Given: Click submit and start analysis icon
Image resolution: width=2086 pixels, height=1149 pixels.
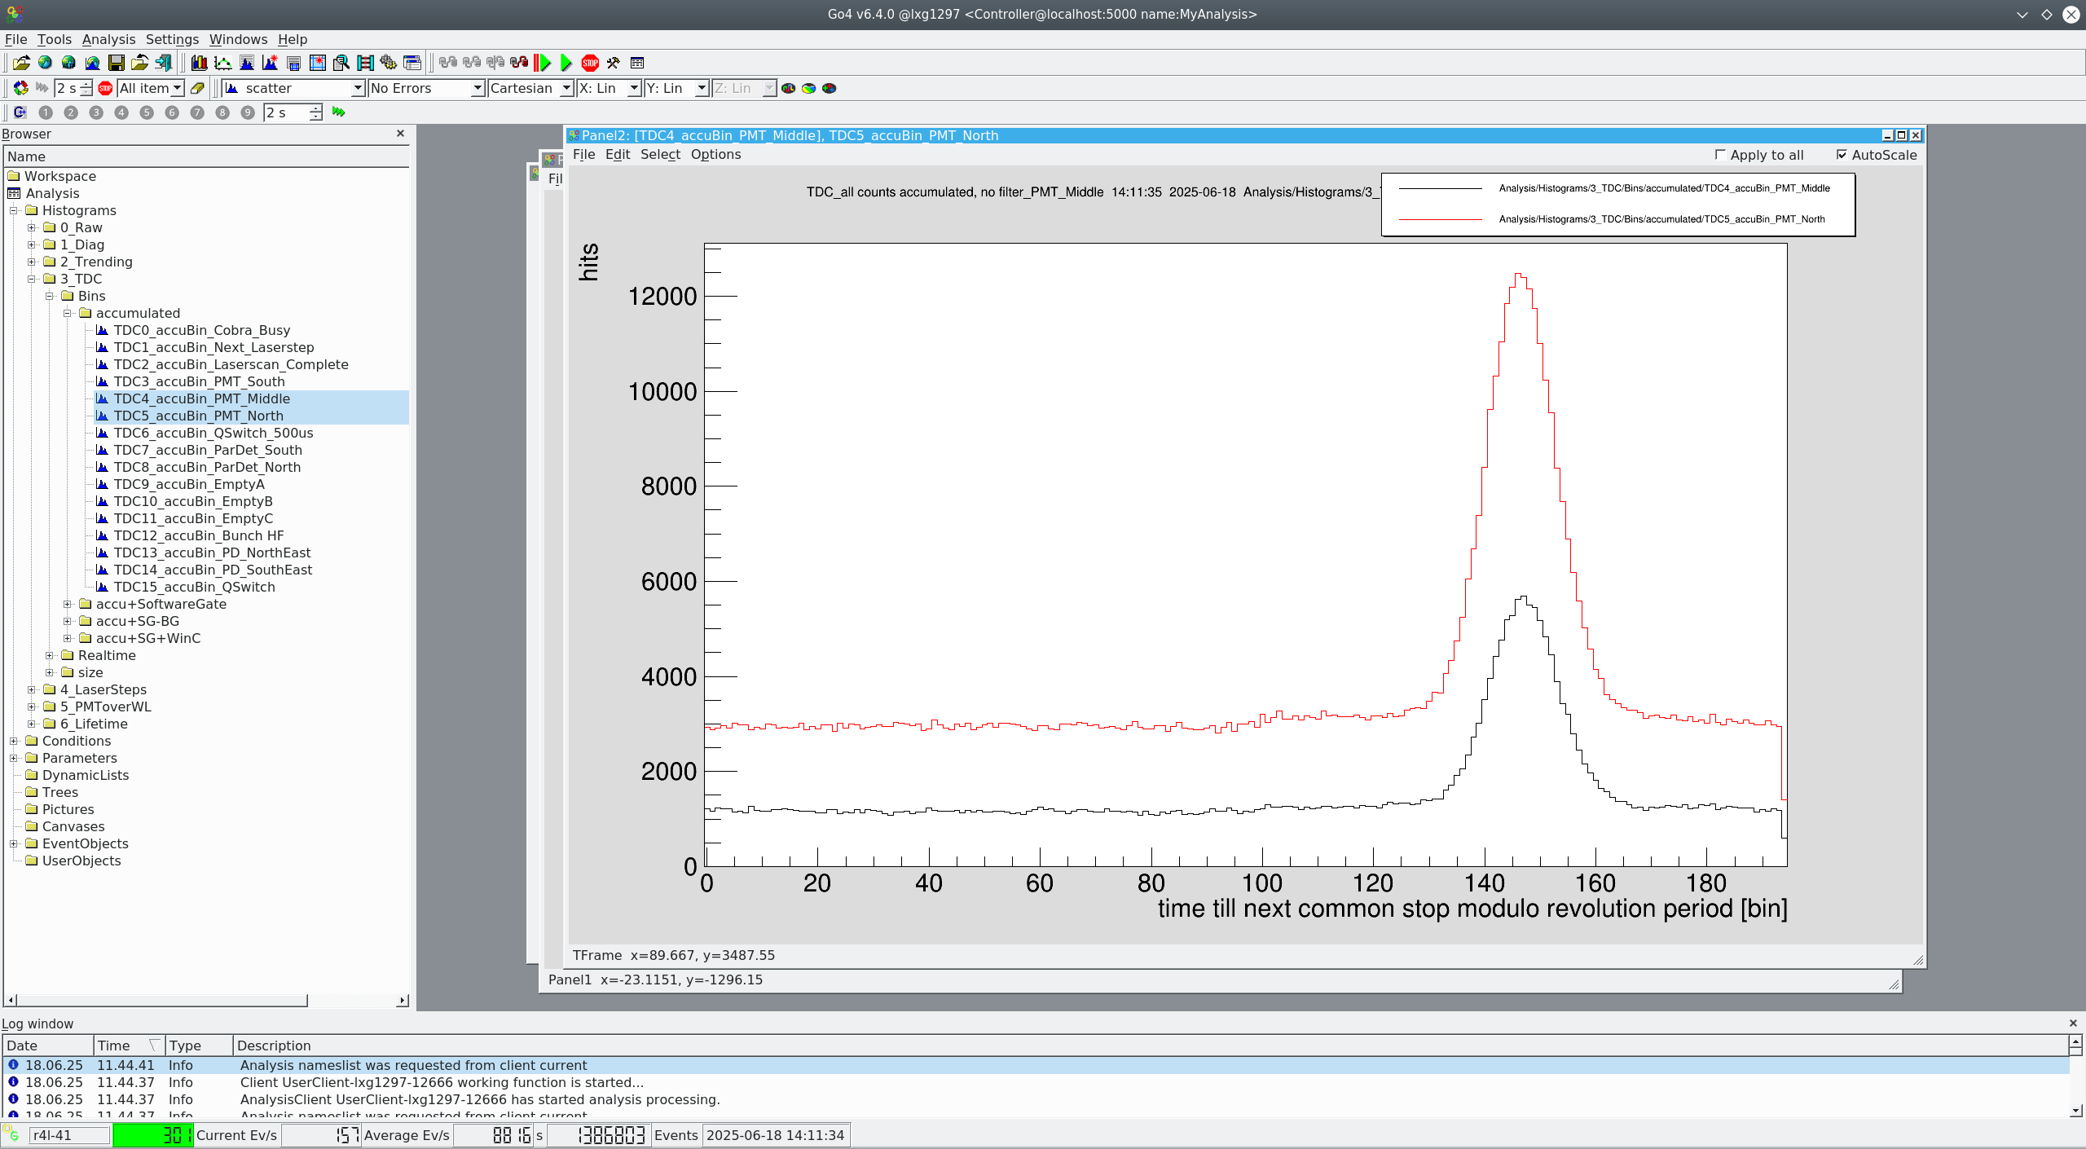Looking at the screenshot, I should click(543, 63).
